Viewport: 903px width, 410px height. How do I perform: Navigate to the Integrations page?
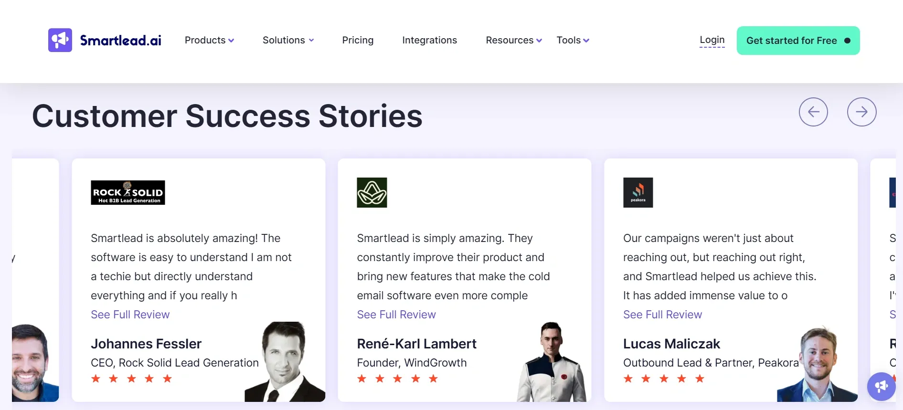coord(429,40)
